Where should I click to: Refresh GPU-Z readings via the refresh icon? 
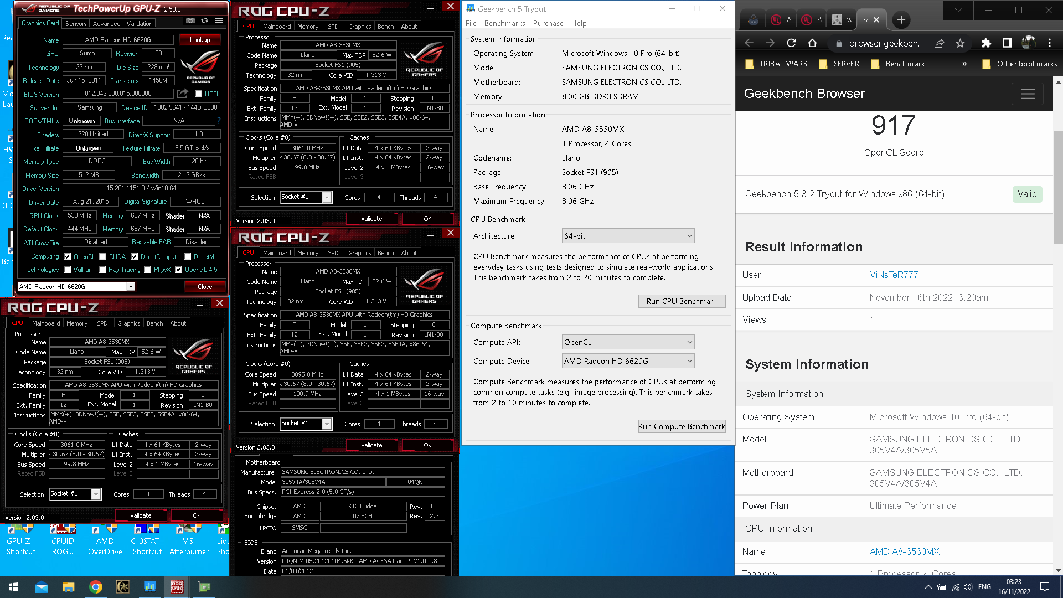pyautogui.click(x=205, y=20)
